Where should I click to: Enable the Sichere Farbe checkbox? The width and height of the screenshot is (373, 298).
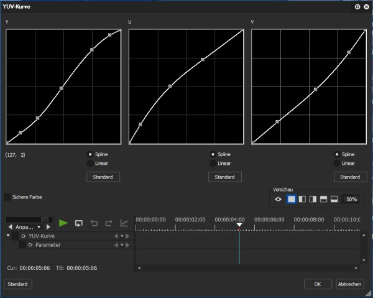[7, 197]
